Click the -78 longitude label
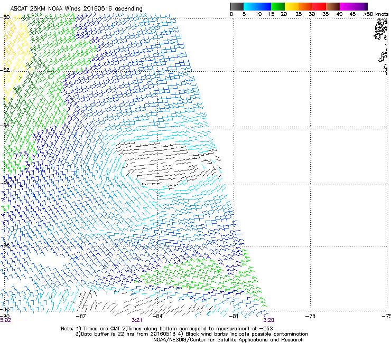Screen dimensions: 391x343 pyautogui.click(x=310, y=316)
